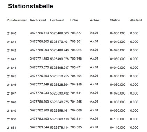Click the Station column header
The image size is (147, 132).
pyautogui.click(x=115, y=20)
